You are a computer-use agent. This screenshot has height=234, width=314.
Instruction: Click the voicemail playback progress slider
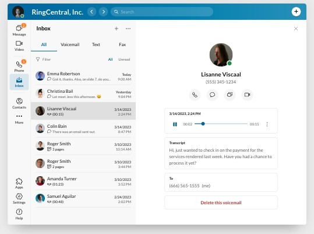(221, 124)
